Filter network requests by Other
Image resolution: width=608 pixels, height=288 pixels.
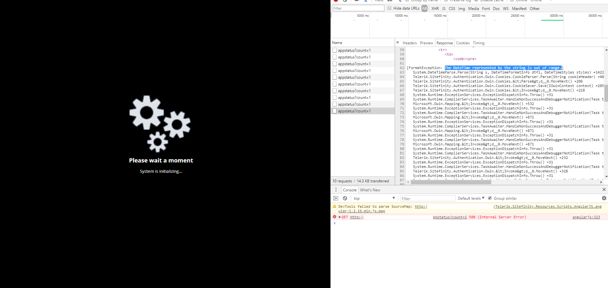pos(535,9)
